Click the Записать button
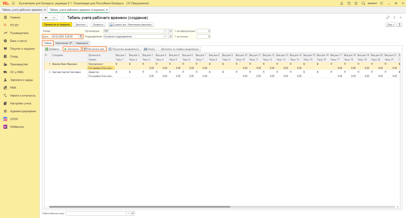Viewport: 406px width, 218px height. (x=80, y=25)
